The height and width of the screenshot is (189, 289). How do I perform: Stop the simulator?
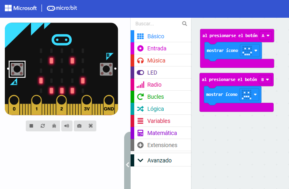pos(31,126)
